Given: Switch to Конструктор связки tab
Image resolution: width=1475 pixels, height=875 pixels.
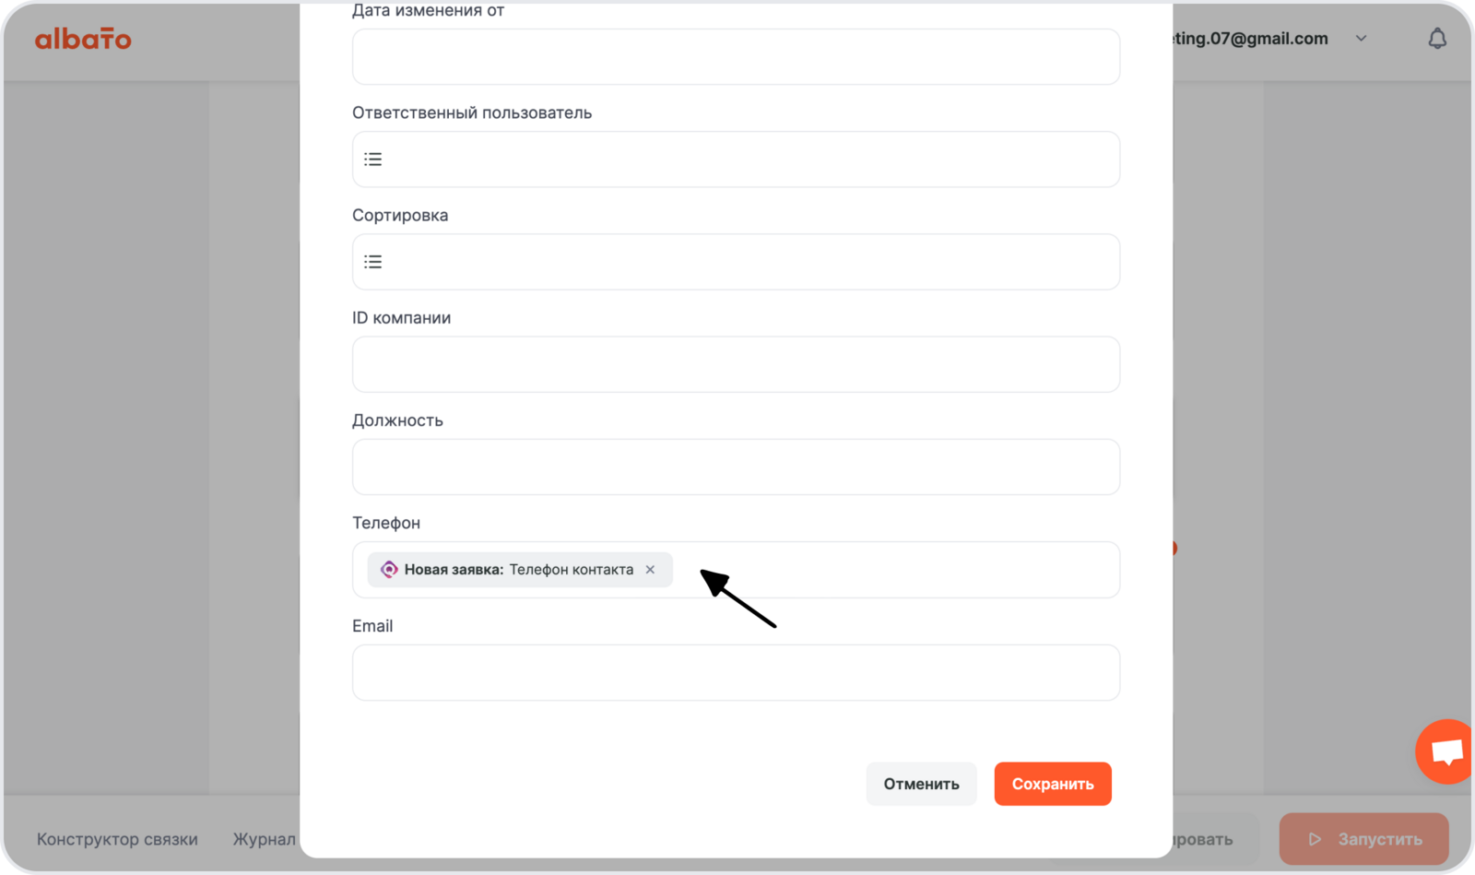Looking at the screenshot, I should coord(117,839).
